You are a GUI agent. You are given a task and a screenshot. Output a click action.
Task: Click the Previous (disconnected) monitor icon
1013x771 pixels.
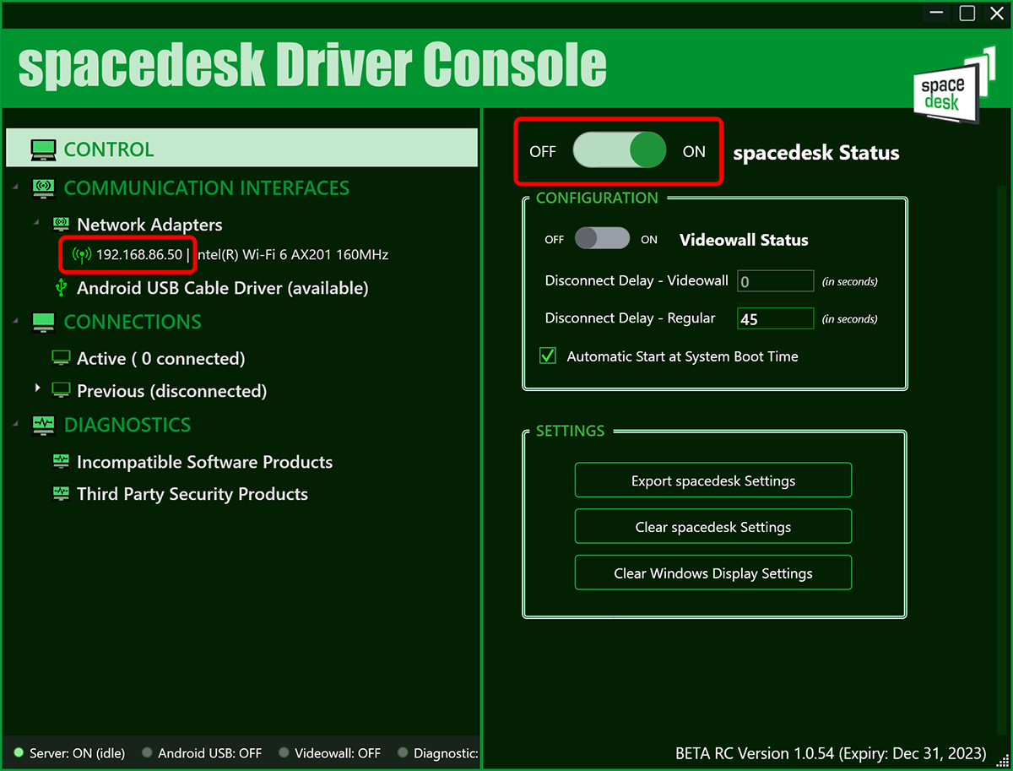pos(61,390)
